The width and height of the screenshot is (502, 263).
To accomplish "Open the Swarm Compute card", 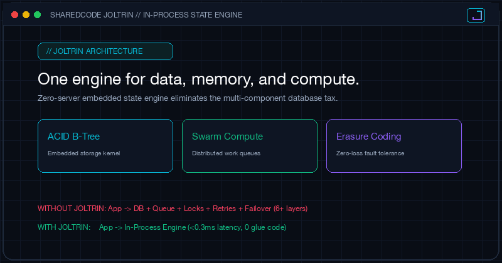I will click(x=250, y=146).
